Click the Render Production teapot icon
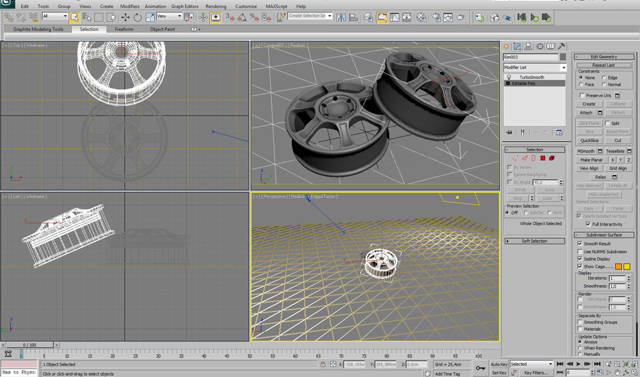Screen dimensions: 640x377 point(461,17)
